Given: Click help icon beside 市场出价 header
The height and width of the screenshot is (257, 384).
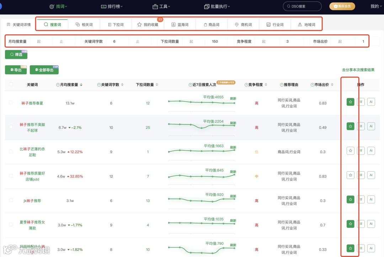Looking at the screenshot, I should (x=312, y=85).
